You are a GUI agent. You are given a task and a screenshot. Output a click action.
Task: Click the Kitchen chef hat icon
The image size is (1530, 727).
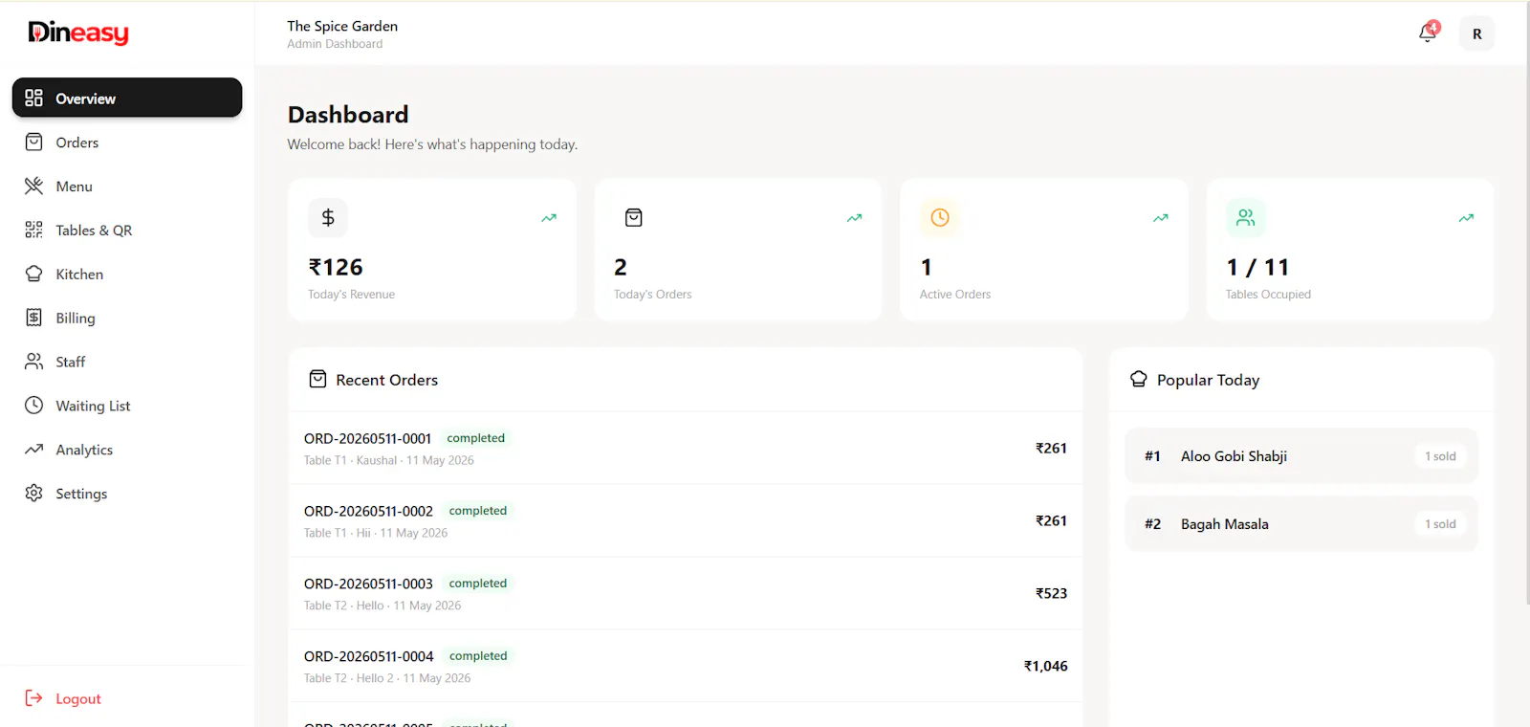33,274
